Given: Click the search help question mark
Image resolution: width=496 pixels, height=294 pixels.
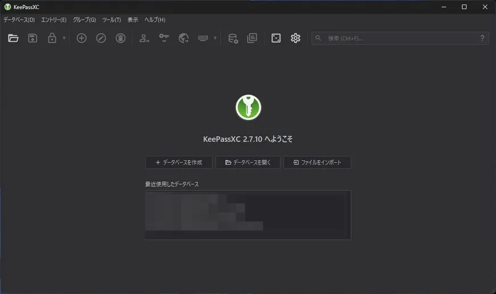Looking at the screenshot, I should 482,38.
